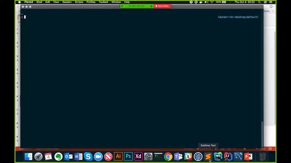
Task: Open the View menu
Action: coord(56,2)
